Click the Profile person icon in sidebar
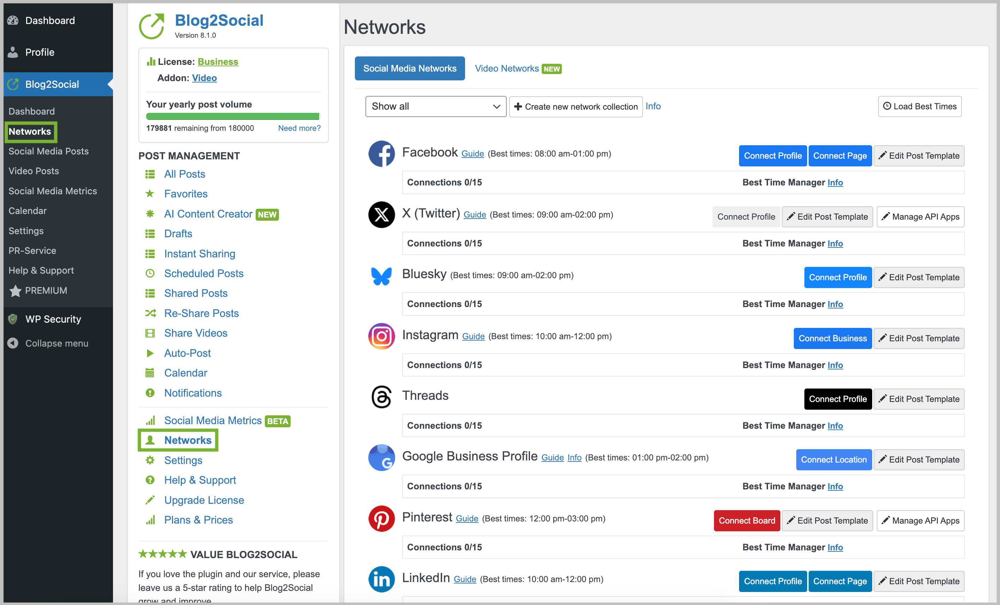Image resolution: width=1000 pixels, height=605 pixels. (13, 52)
